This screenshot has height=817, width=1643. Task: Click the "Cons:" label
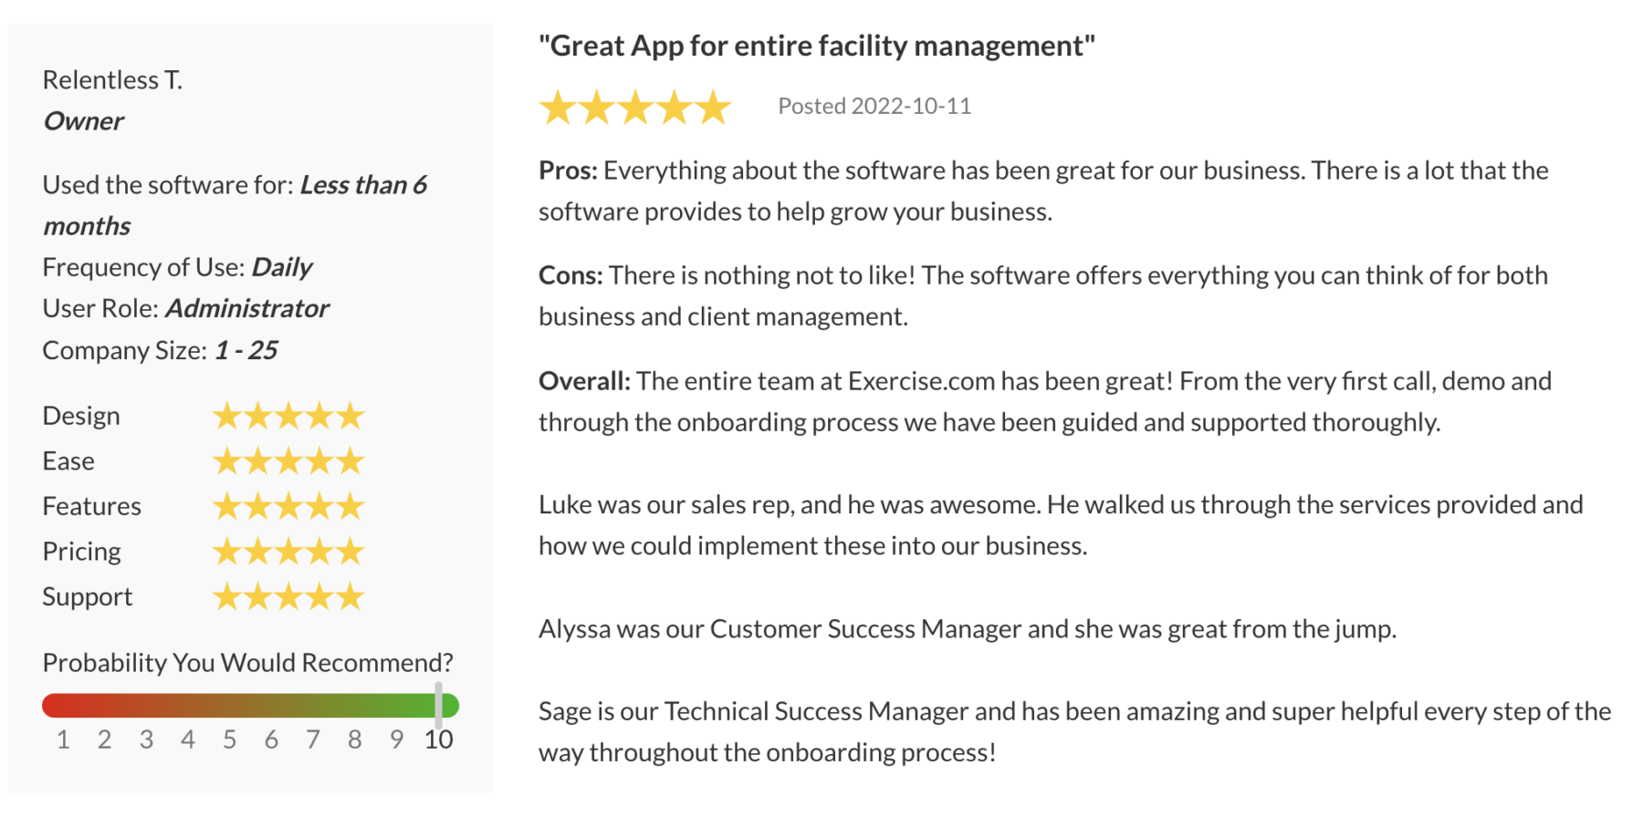[x=570, y=275]
